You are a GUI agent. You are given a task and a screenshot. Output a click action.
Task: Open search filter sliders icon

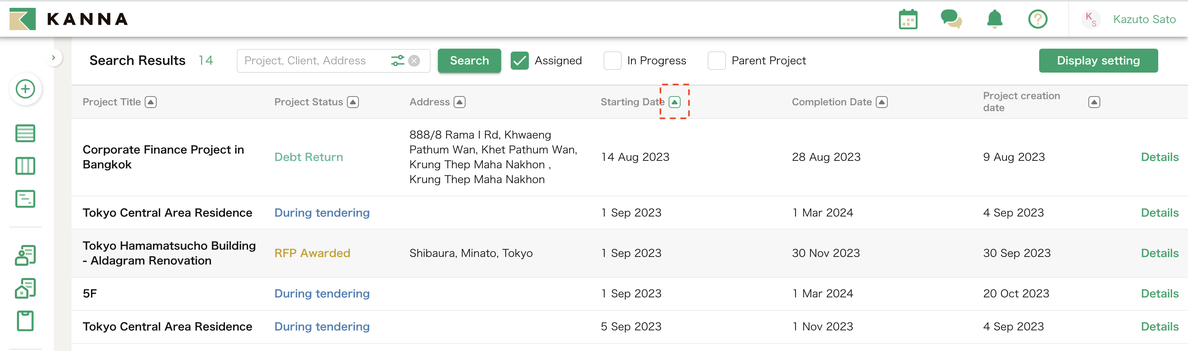(x=397, y=61)
